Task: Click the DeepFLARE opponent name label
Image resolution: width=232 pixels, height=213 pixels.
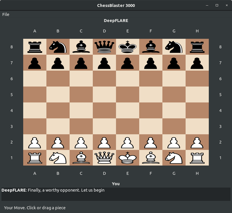Action: [116, 21]
